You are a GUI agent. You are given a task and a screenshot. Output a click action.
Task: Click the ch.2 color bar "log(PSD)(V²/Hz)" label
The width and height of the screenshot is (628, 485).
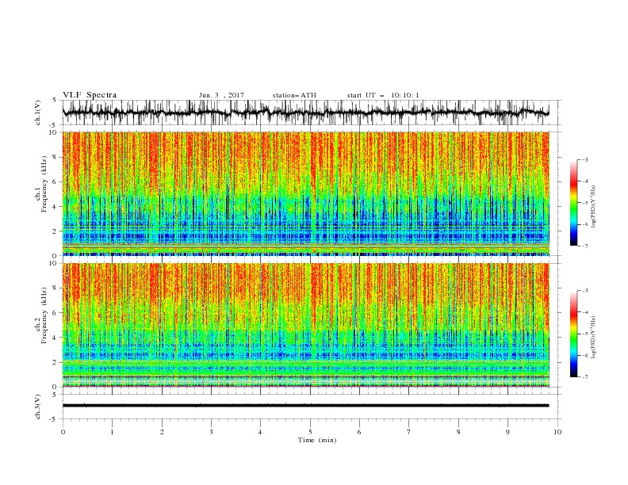point(593,338)
